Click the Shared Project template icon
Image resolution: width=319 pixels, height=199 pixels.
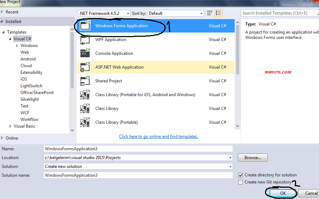(85, 81)
